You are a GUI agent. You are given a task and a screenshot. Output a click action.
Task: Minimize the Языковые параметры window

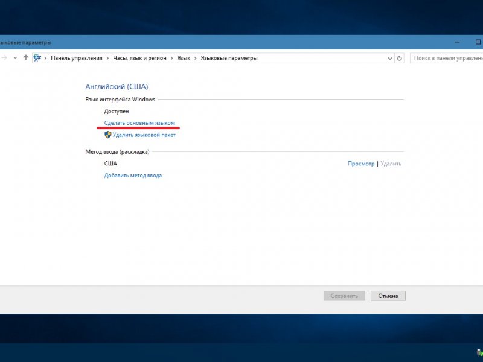pyautogui.click(x=457, y=42)
